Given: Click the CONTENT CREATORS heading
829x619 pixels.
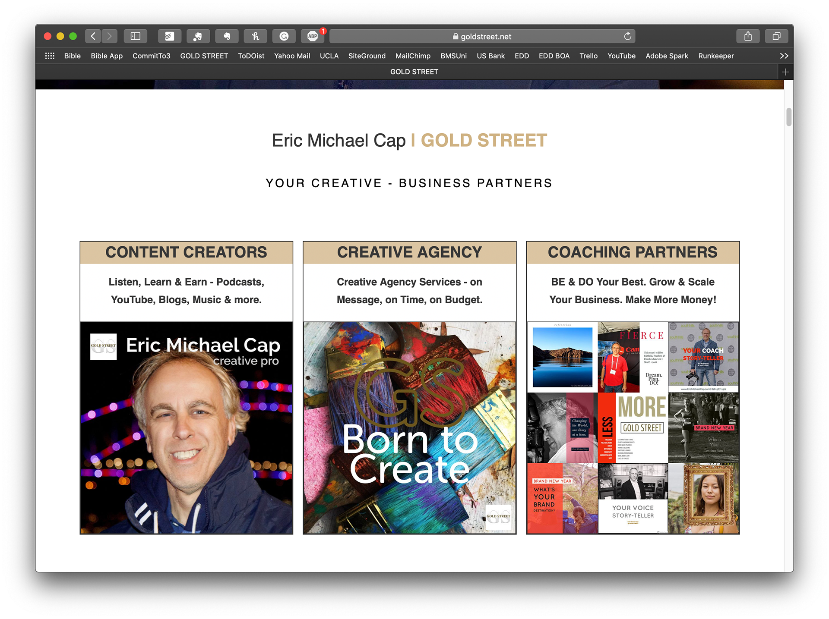Looking at the screenshot, I should coord(187,252).
